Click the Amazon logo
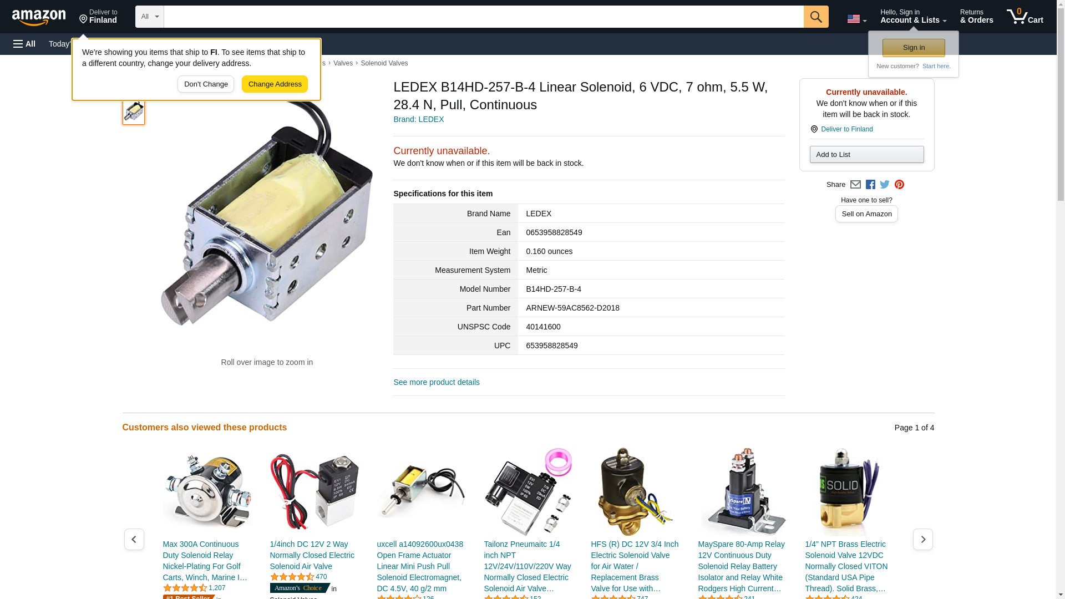1065x599 pixels. (39, 17)
